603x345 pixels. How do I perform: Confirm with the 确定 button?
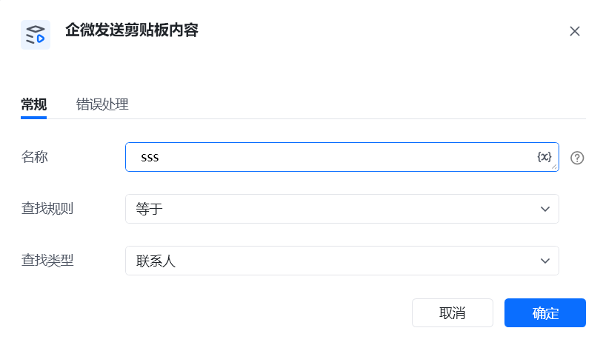545,313
